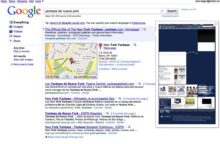Open cached version of the espn.go.com Baseball Clubhouse result

112,133
